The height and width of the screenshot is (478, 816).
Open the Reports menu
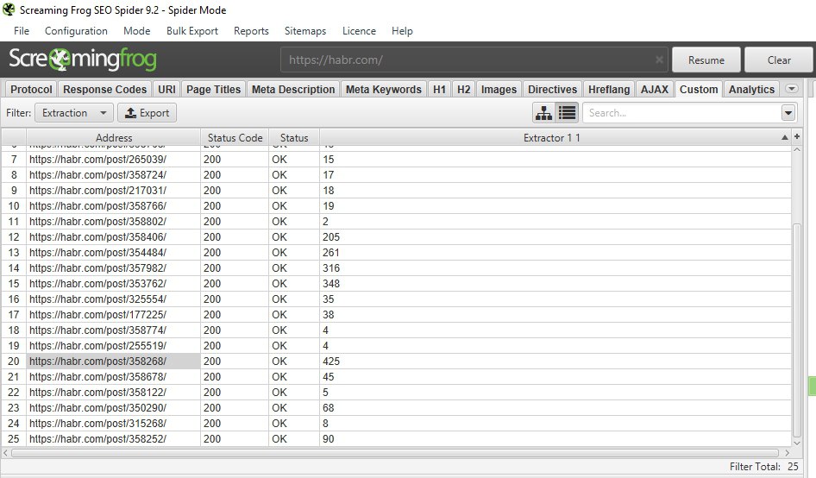tap(251, 31)
